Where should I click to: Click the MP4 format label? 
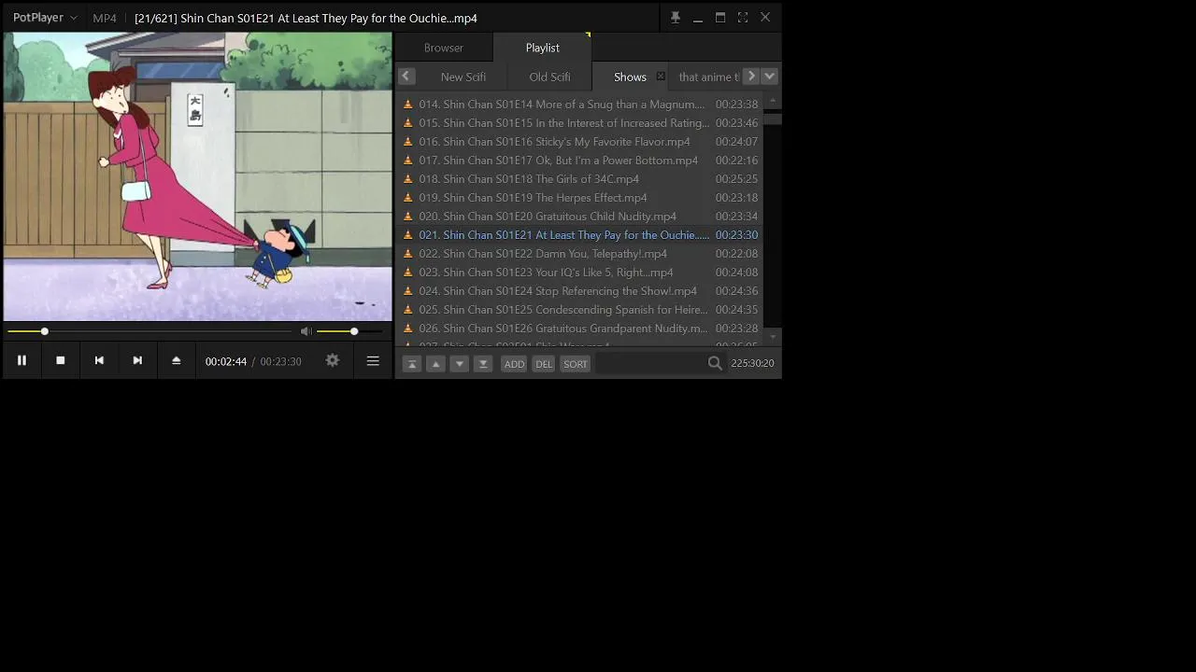[105, 18]
